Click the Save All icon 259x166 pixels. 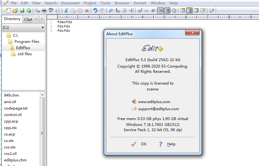tap(29, 10)
